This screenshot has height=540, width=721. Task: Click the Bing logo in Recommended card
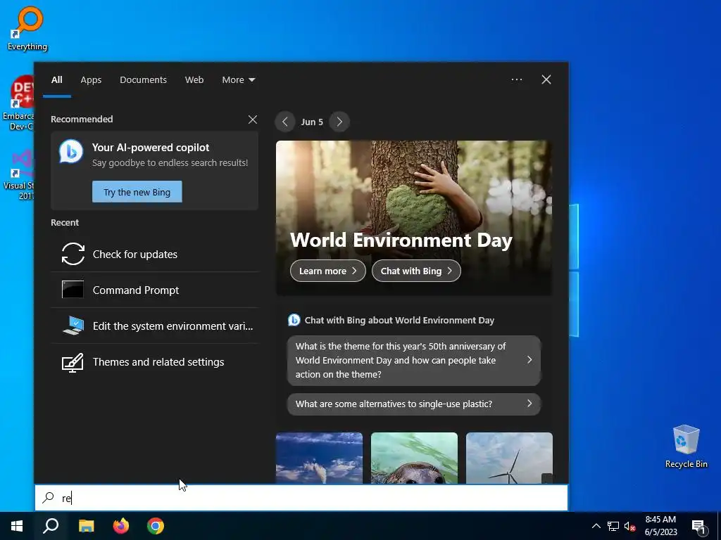click(71, 152)
